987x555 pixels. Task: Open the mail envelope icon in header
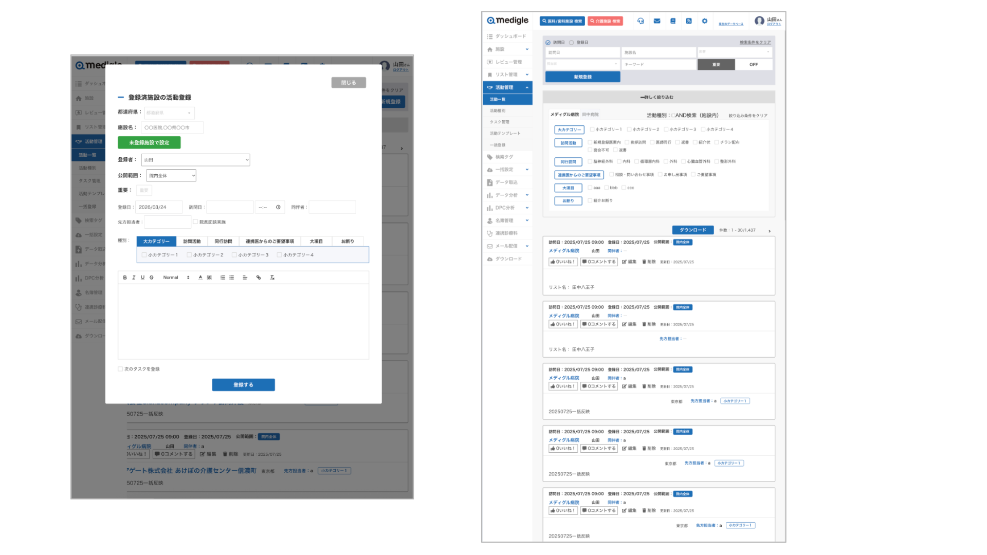click(657, 21)
